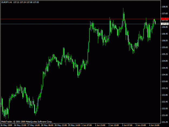
Task: Click the white 137.03 current price label
Action: (x=165, y=24)
